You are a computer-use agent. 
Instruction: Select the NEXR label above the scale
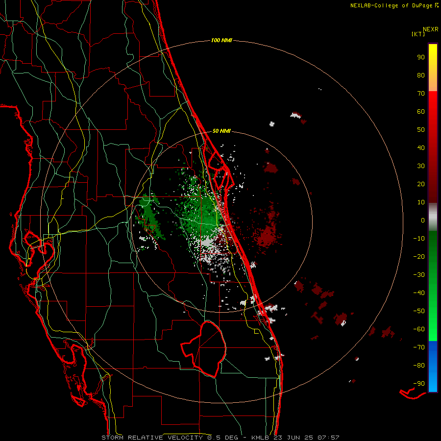pos(430,29)
